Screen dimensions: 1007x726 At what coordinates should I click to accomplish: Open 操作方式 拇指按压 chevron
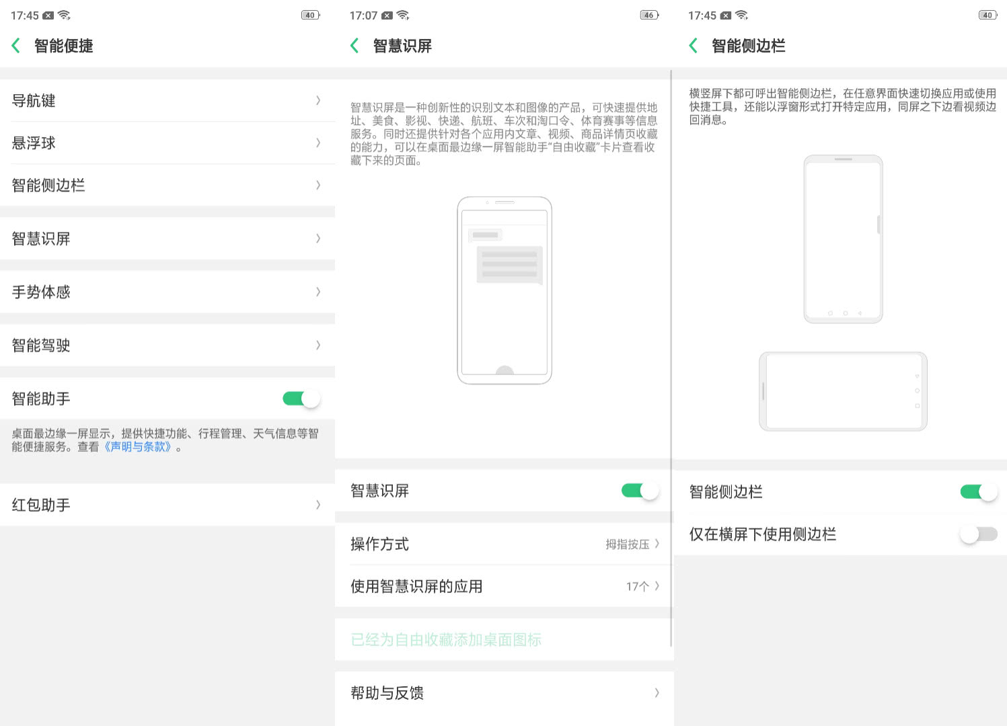657,543
